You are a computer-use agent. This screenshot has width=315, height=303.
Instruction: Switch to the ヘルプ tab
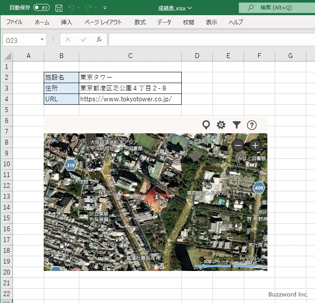tap(236, 22)
